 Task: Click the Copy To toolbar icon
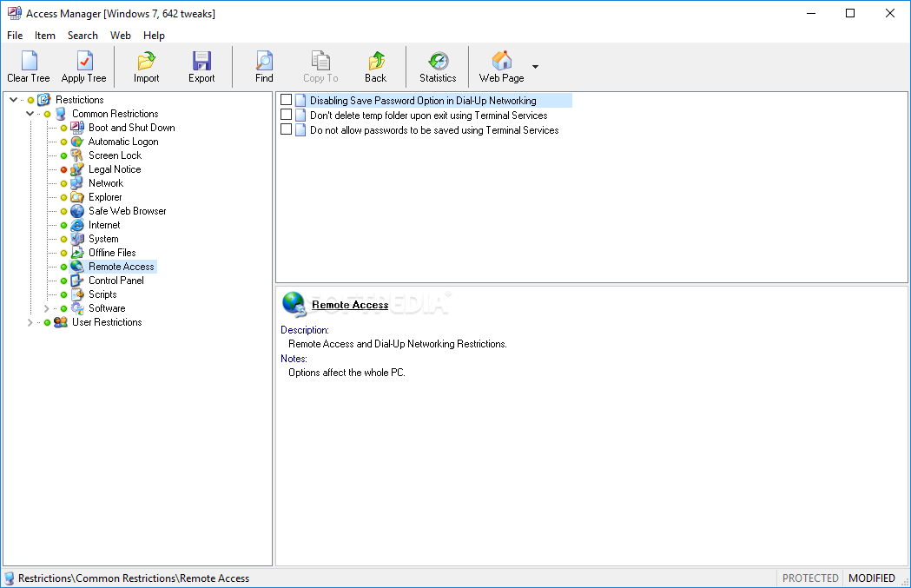click(320, 61)
